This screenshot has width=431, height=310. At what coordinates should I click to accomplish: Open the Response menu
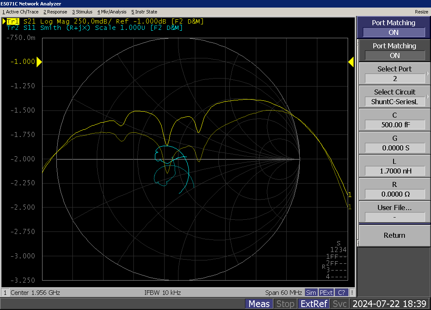[x=55, y=12]
